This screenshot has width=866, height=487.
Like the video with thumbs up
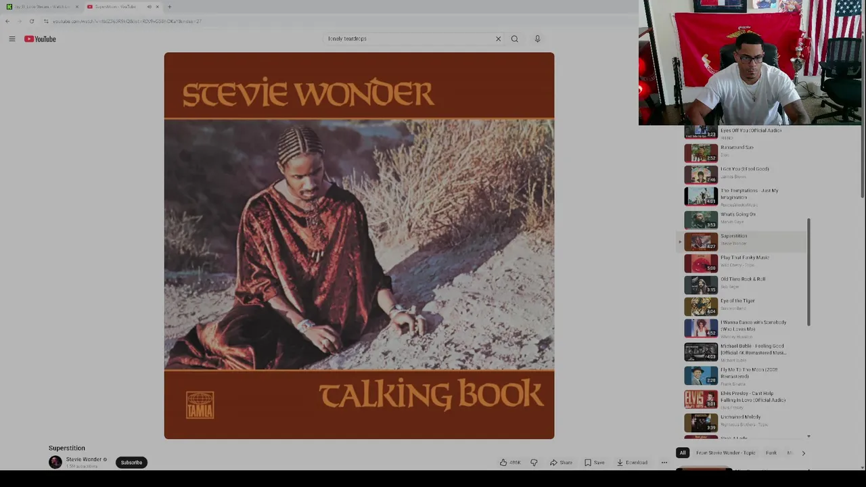pyautogui.click(x=510, y=463)
